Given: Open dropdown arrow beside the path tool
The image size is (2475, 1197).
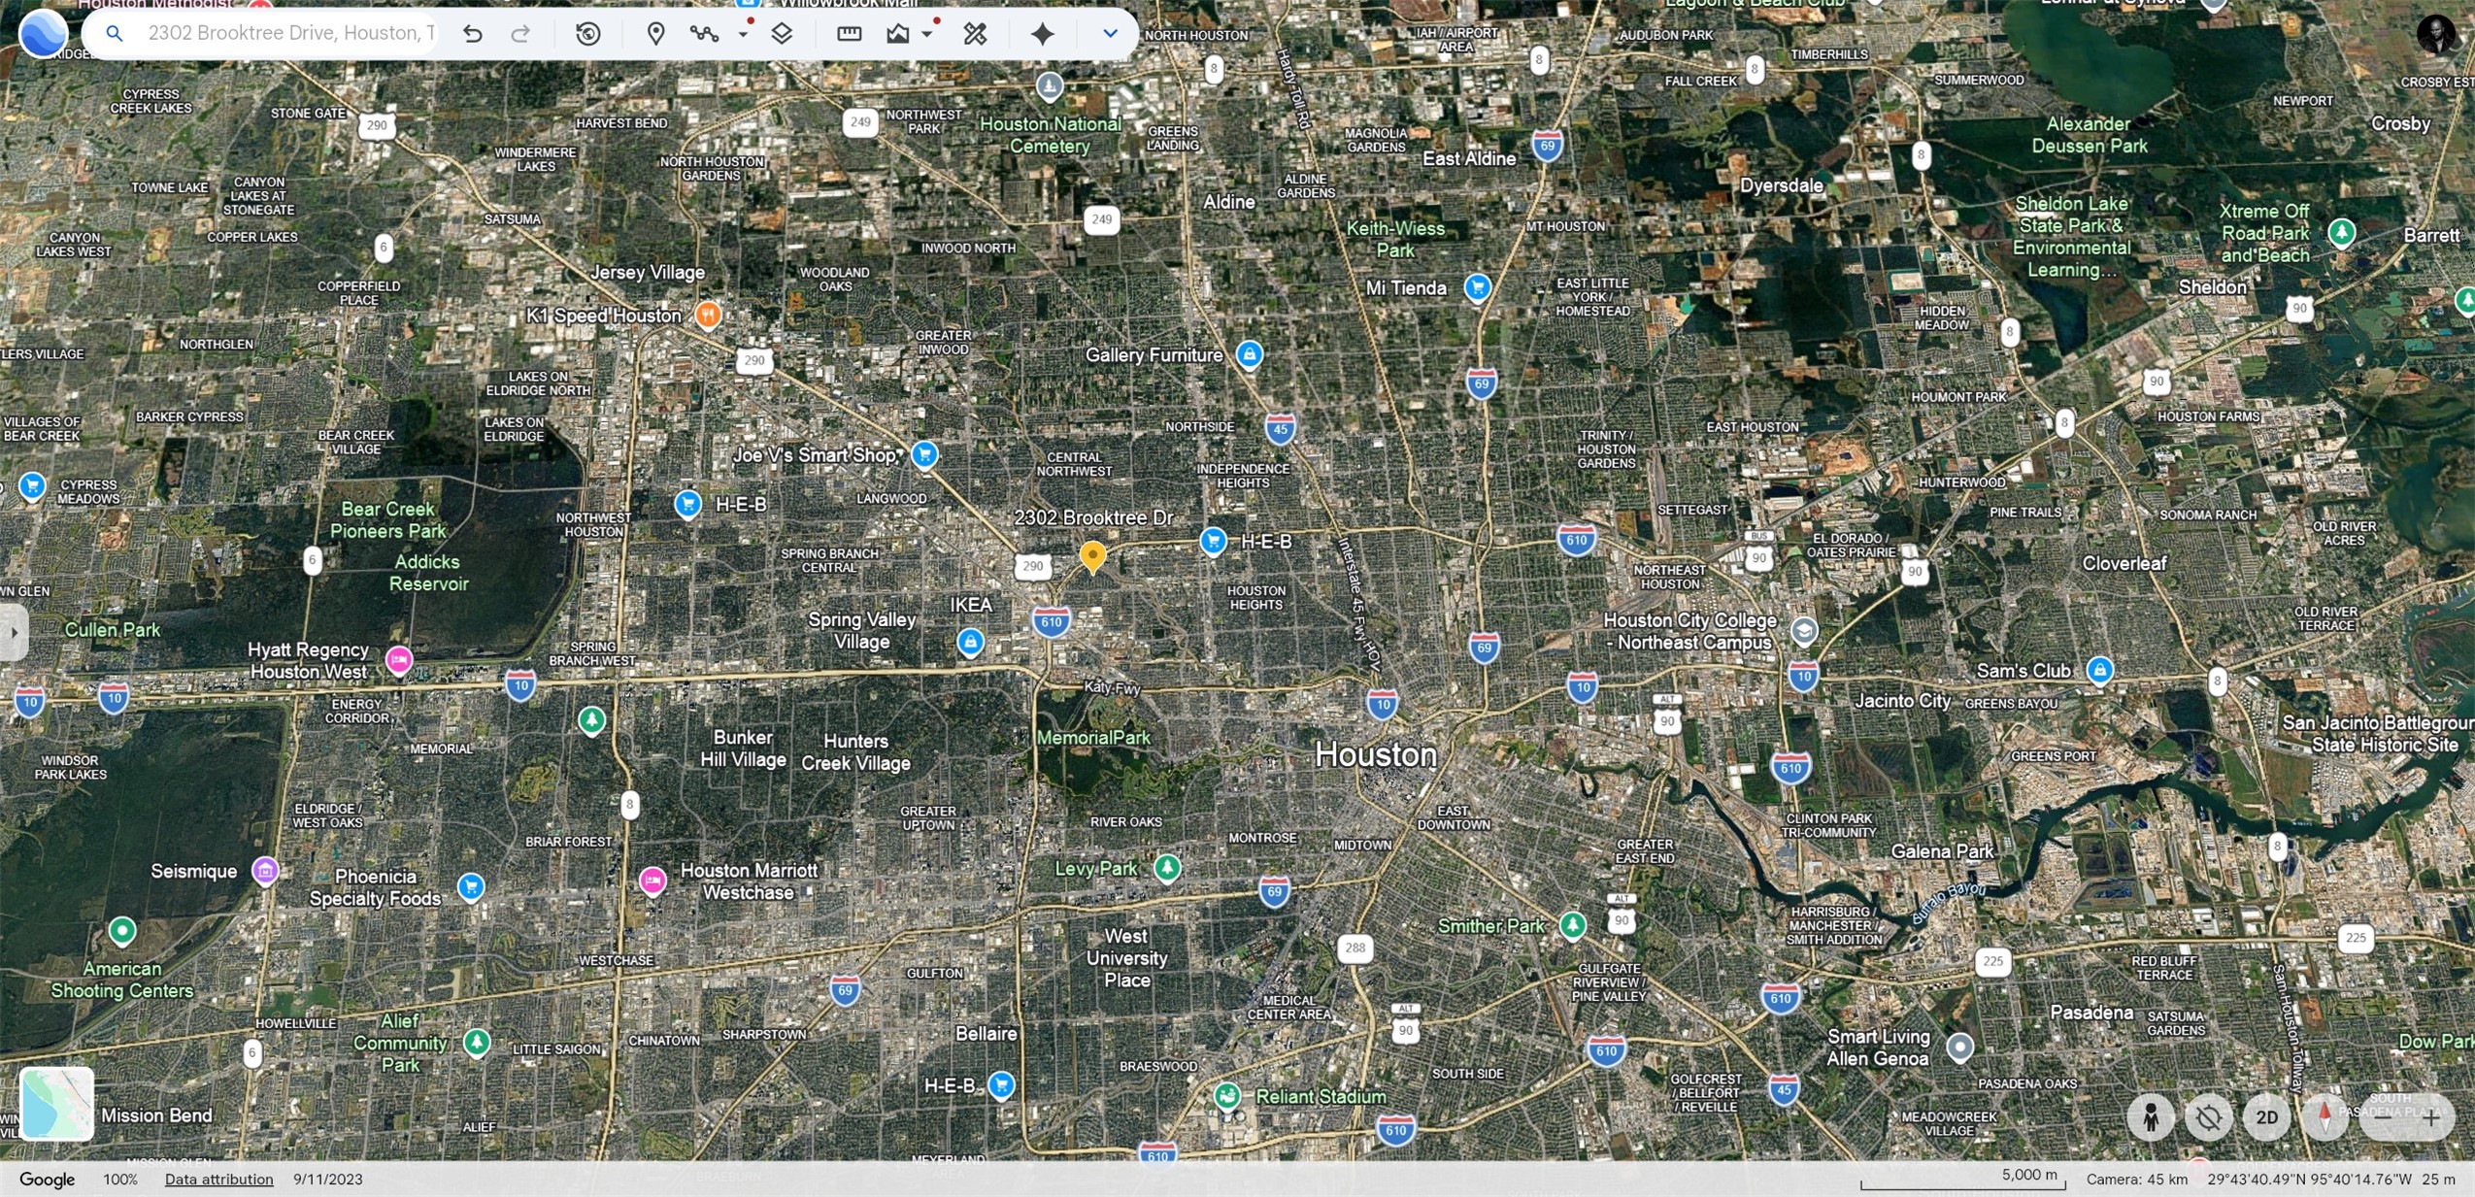Looking at the screenshot, I should pyautogui.click(x=743, y=34).
